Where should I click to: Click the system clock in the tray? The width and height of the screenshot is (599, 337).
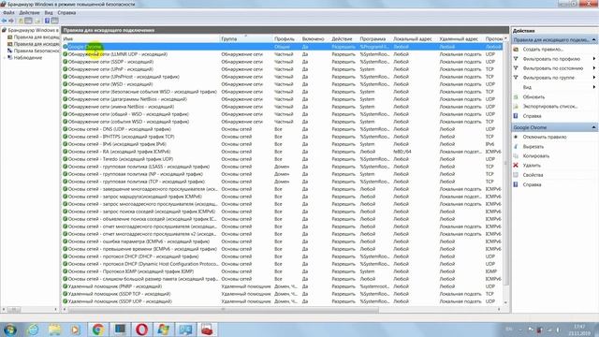[x=579, y=330]
